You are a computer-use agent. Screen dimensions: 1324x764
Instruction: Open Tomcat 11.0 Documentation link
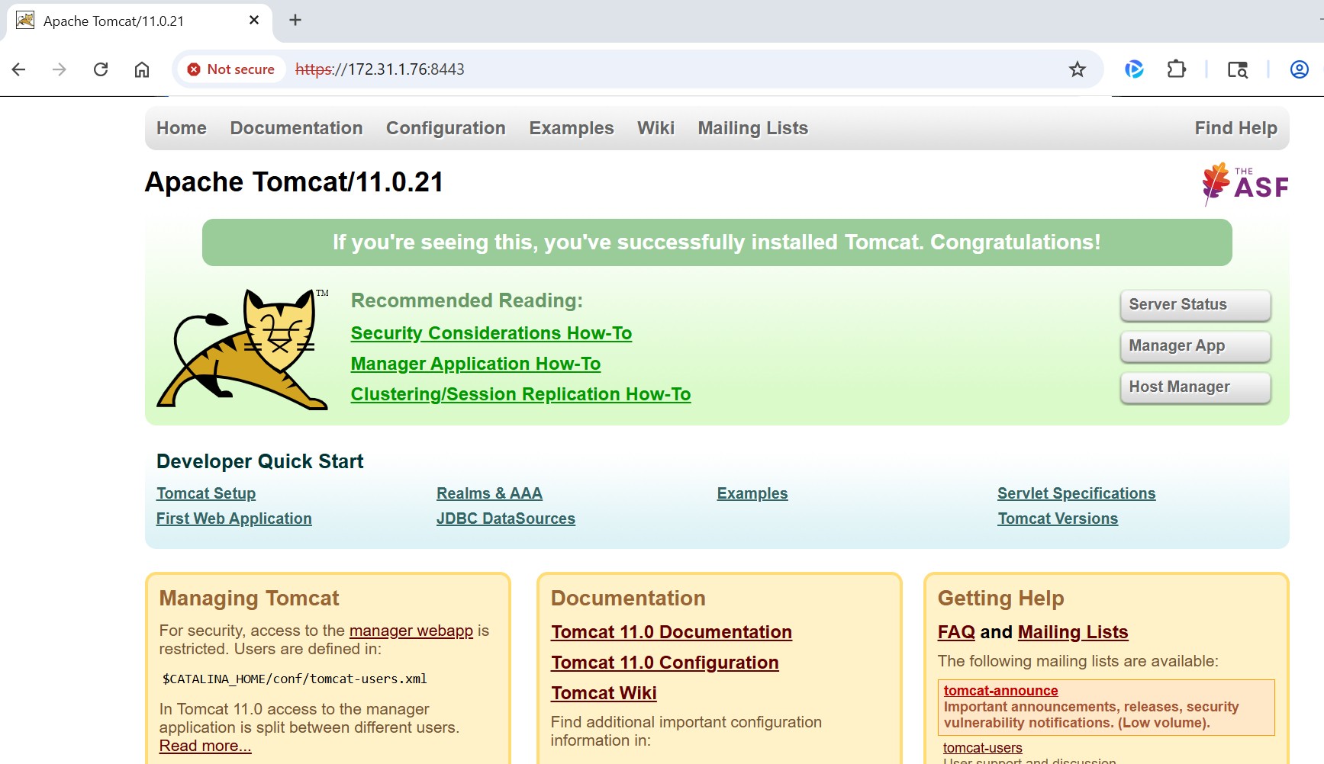(672, 632)
